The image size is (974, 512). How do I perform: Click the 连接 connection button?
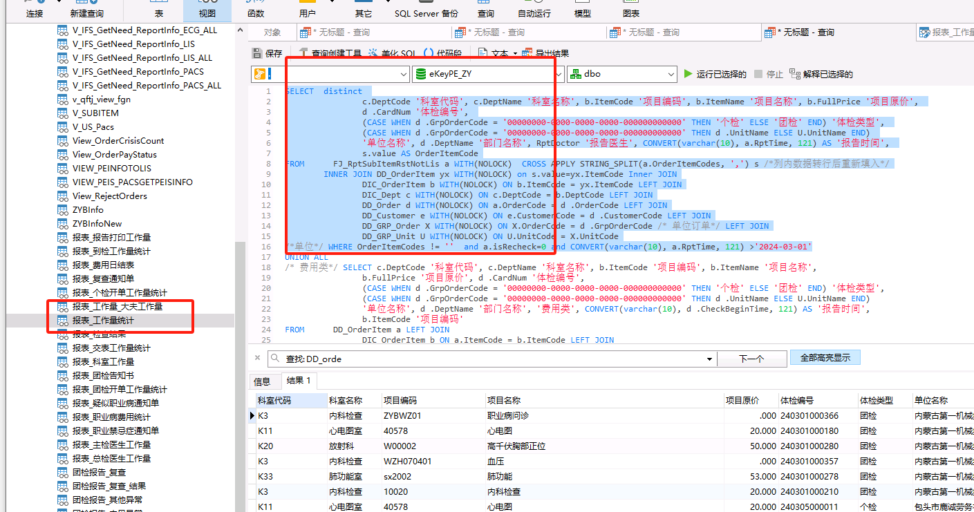click(x=34, y=10)
